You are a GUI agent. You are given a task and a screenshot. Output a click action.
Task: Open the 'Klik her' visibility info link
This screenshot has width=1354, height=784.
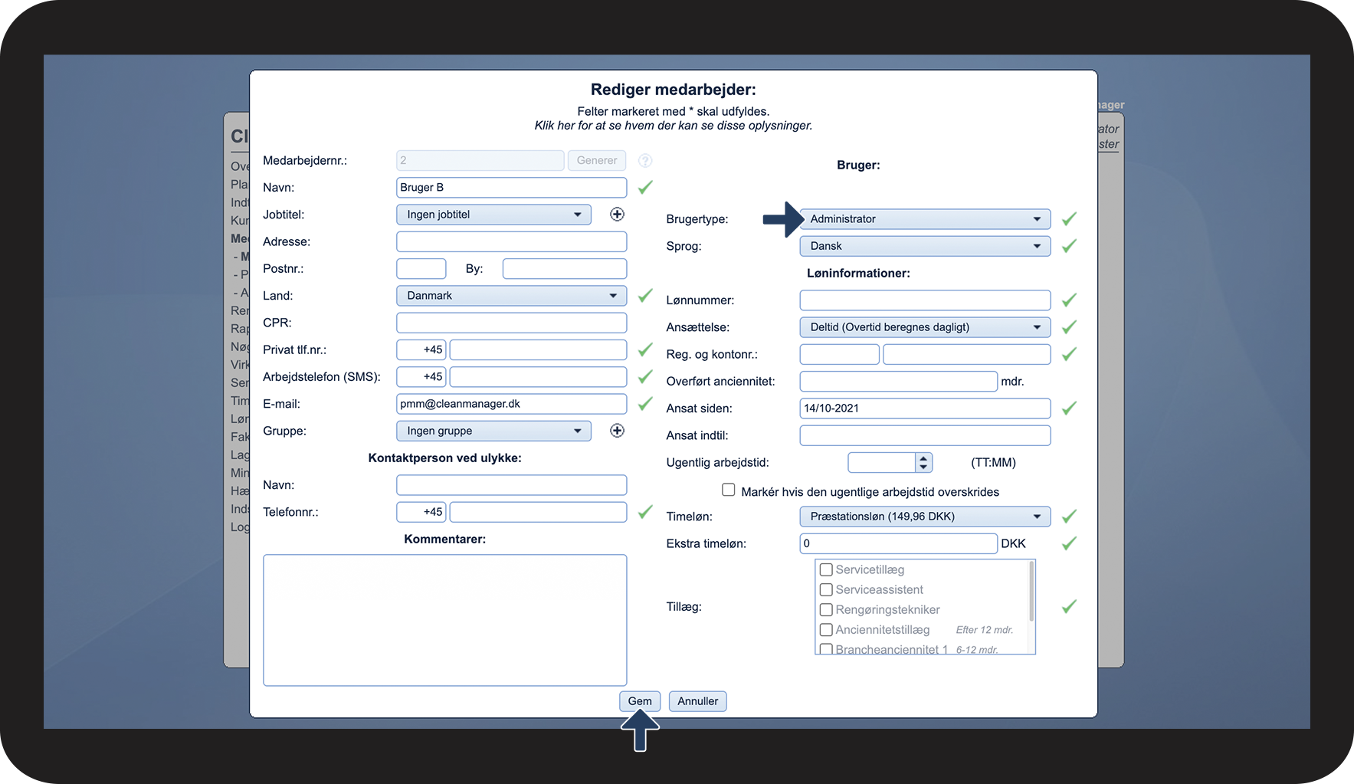click(673, 126)
